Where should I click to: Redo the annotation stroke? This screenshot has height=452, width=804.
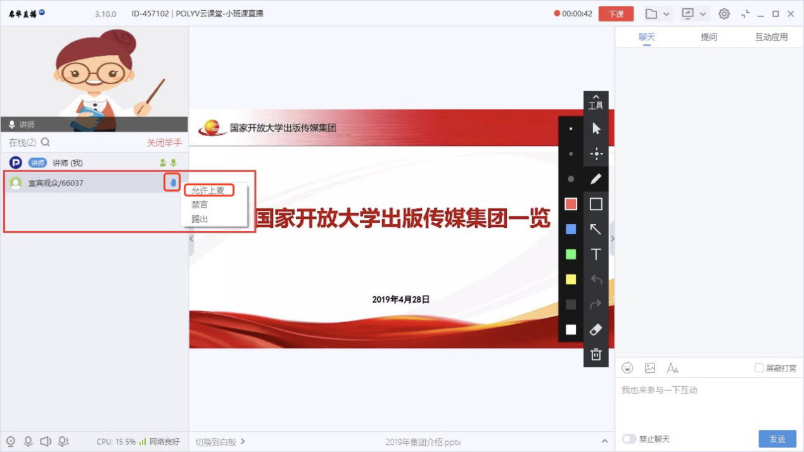click(596, 304)
